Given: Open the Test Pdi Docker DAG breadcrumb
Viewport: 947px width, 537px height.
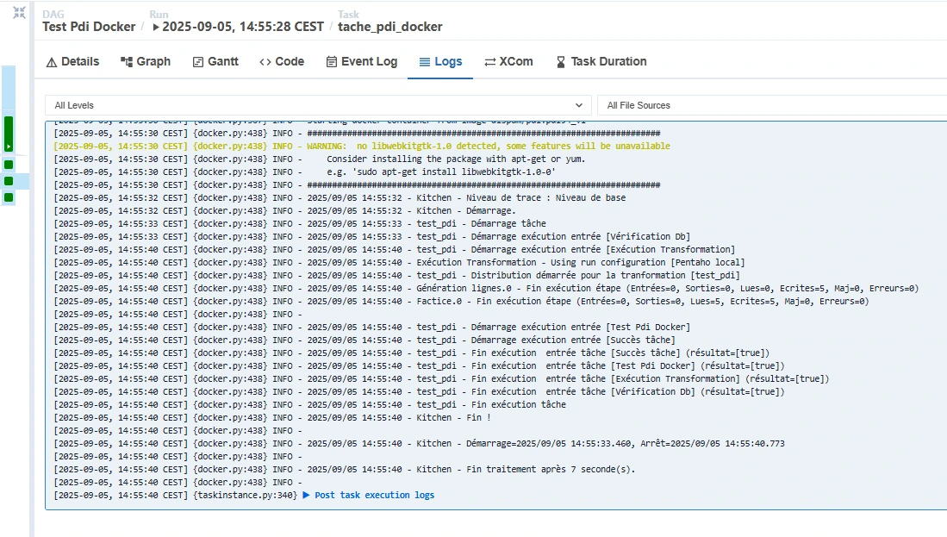Looking at the screenshot, I should tap(89, 27).
